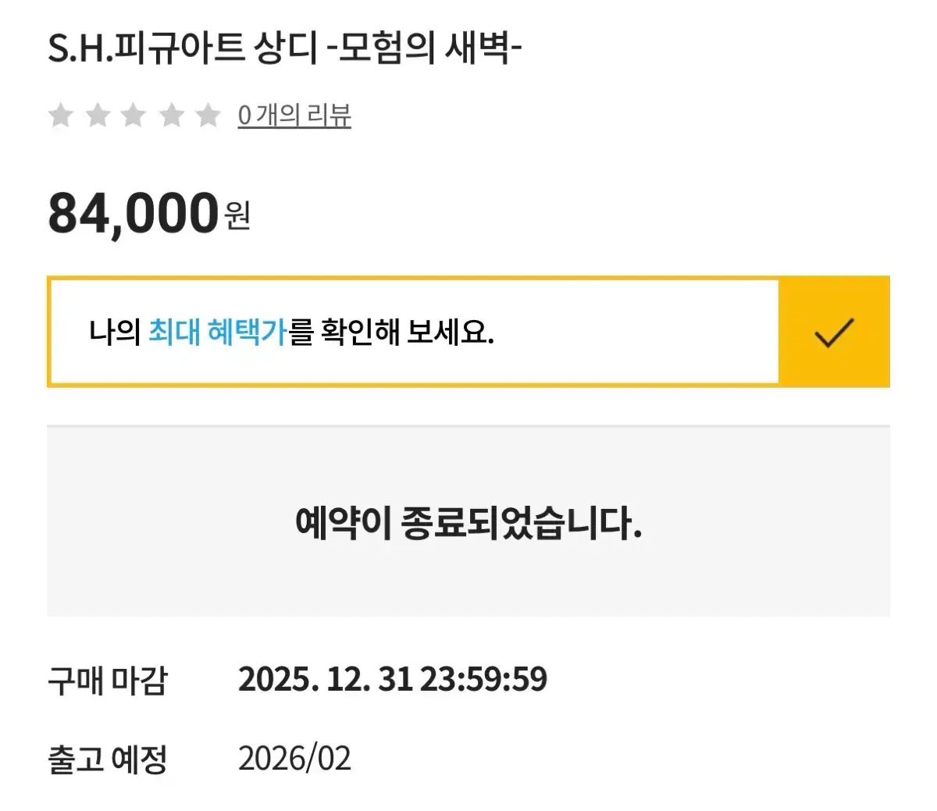Click the 2025. 12. 31 deadline date
Image resolution: width=937 pixels, height=811 pixels.
pyautogui.click(x=325, y=679)
